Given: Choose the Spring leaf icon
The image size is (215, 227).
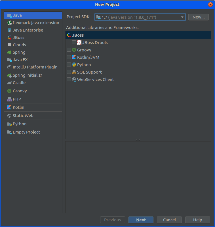Looking at the screenshot, I should (9, 52).
